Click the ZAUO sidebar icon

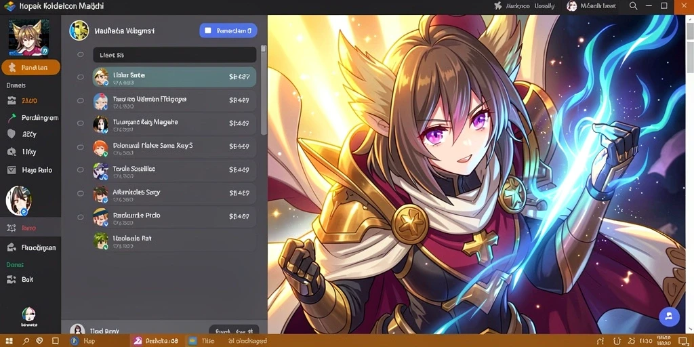[12, 101]
